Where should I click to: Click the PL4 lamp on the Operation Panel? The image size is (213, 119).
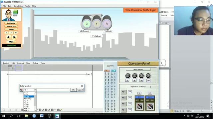click(x=148, y=76)
